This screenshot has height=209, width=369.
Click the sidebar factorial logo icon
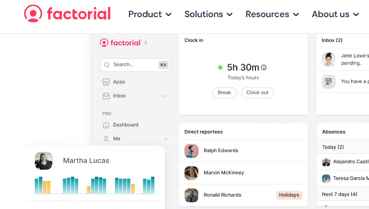click(x=104, y=43)
